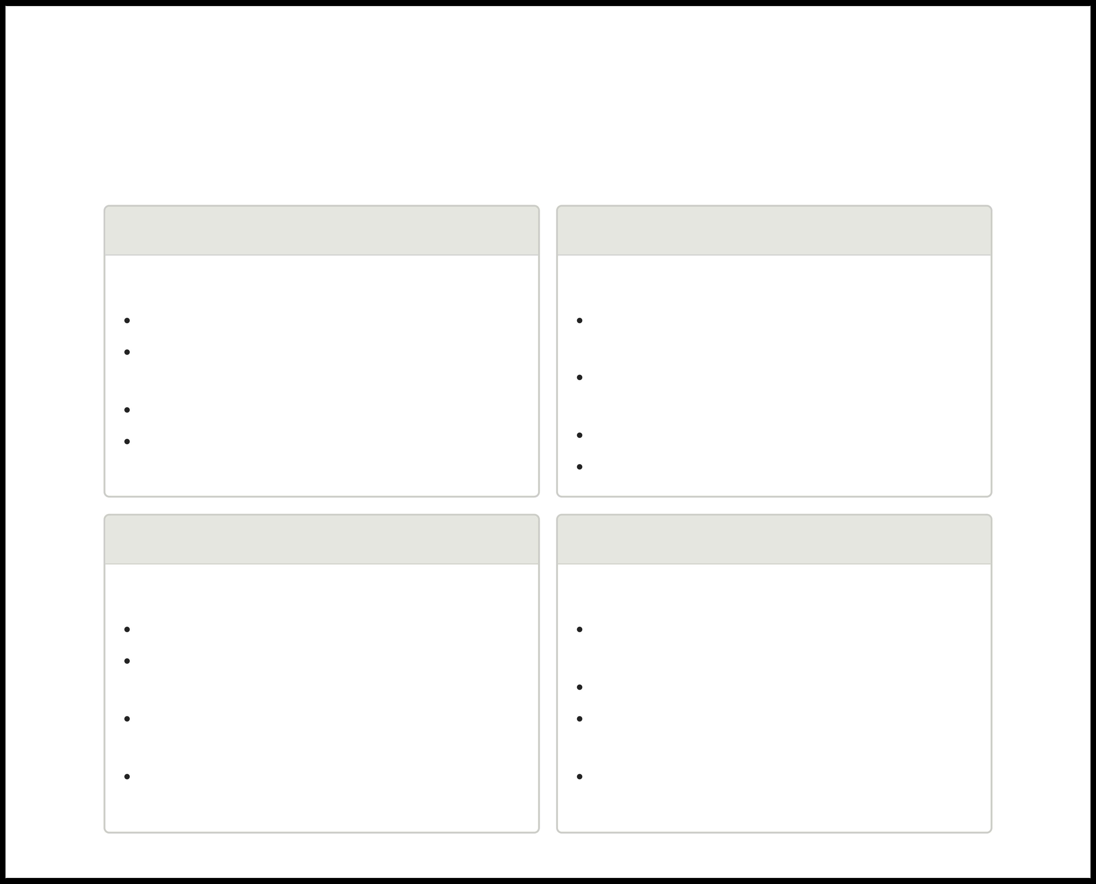Screen dimensions: 1096x884
Task: Select fourth bullet in top-left card
Action: tap(127, 441)
